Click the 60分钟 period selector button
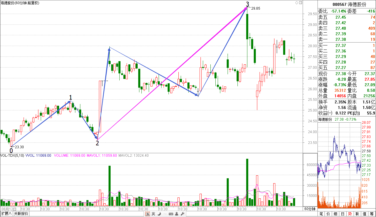Image resolution: width=376 pixels, height=217 pixels. pos(310,209)
